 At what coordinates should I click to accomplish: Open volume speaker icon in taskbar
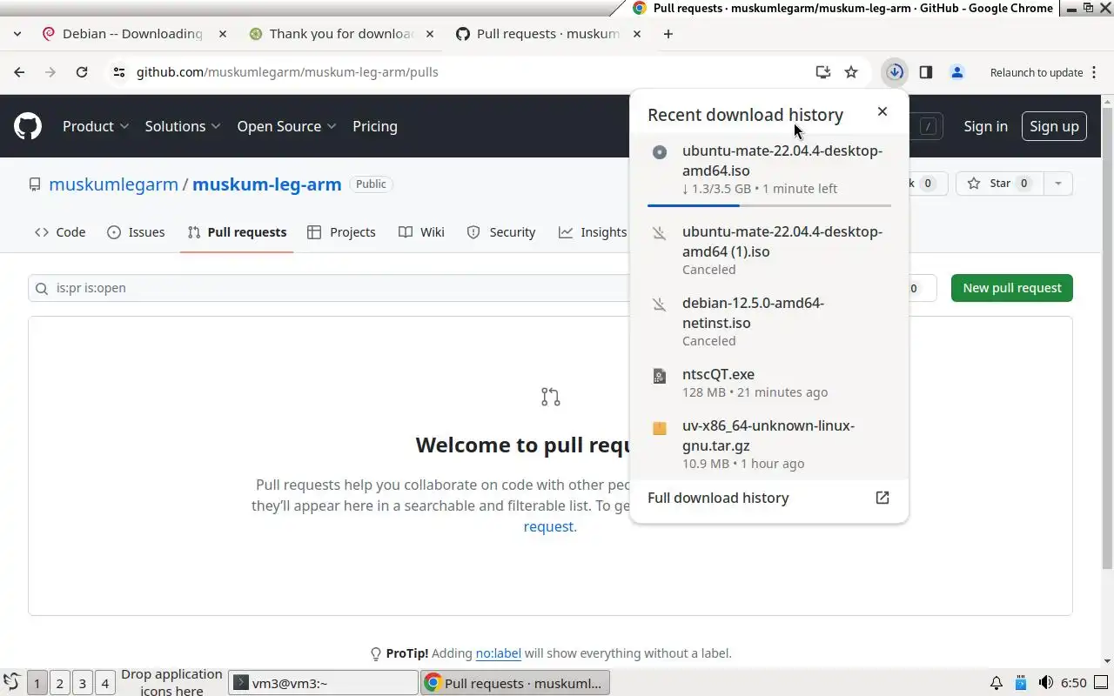[x=1046, y=683]
